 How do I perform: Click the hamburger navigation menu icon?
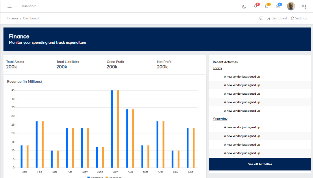[9, 6]
